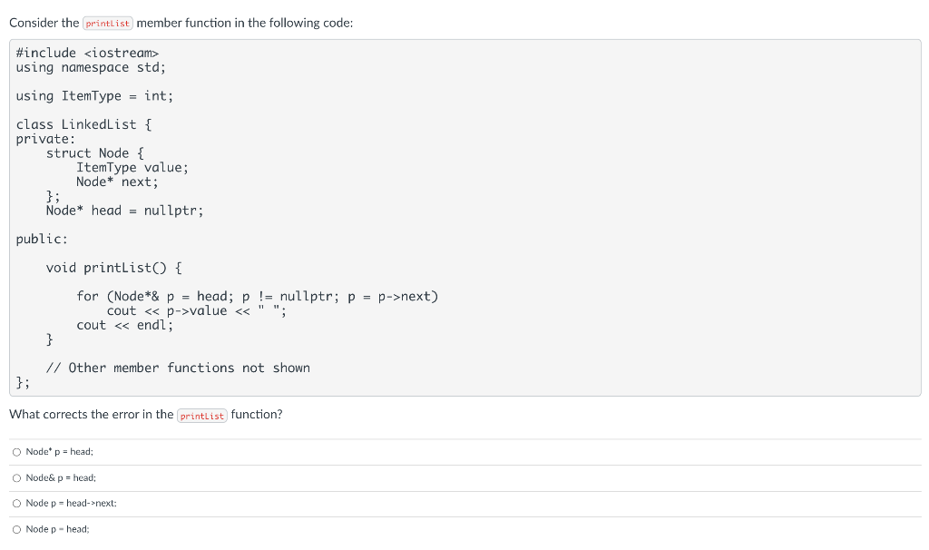Select the radio button for "Node& p = head;"
Image resolution: width=929 pixels, height=550 pixels.
click(16, 477)
